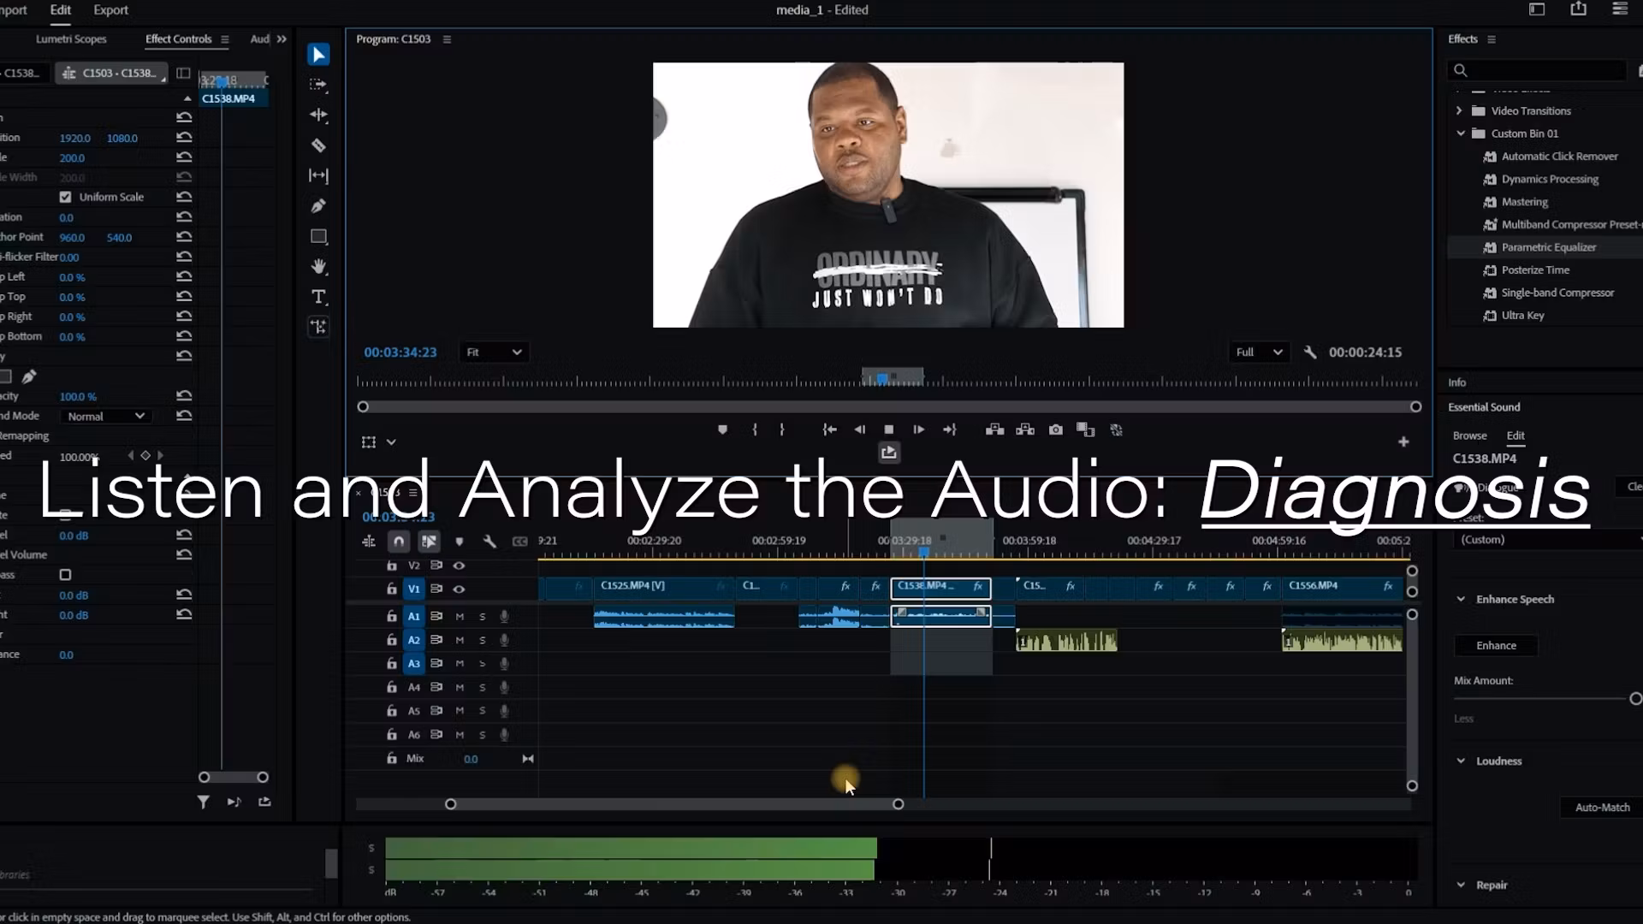The image size is (1643, 924).
Task: Click the Auto-Match loudness button
Action: coord(1602,808)
